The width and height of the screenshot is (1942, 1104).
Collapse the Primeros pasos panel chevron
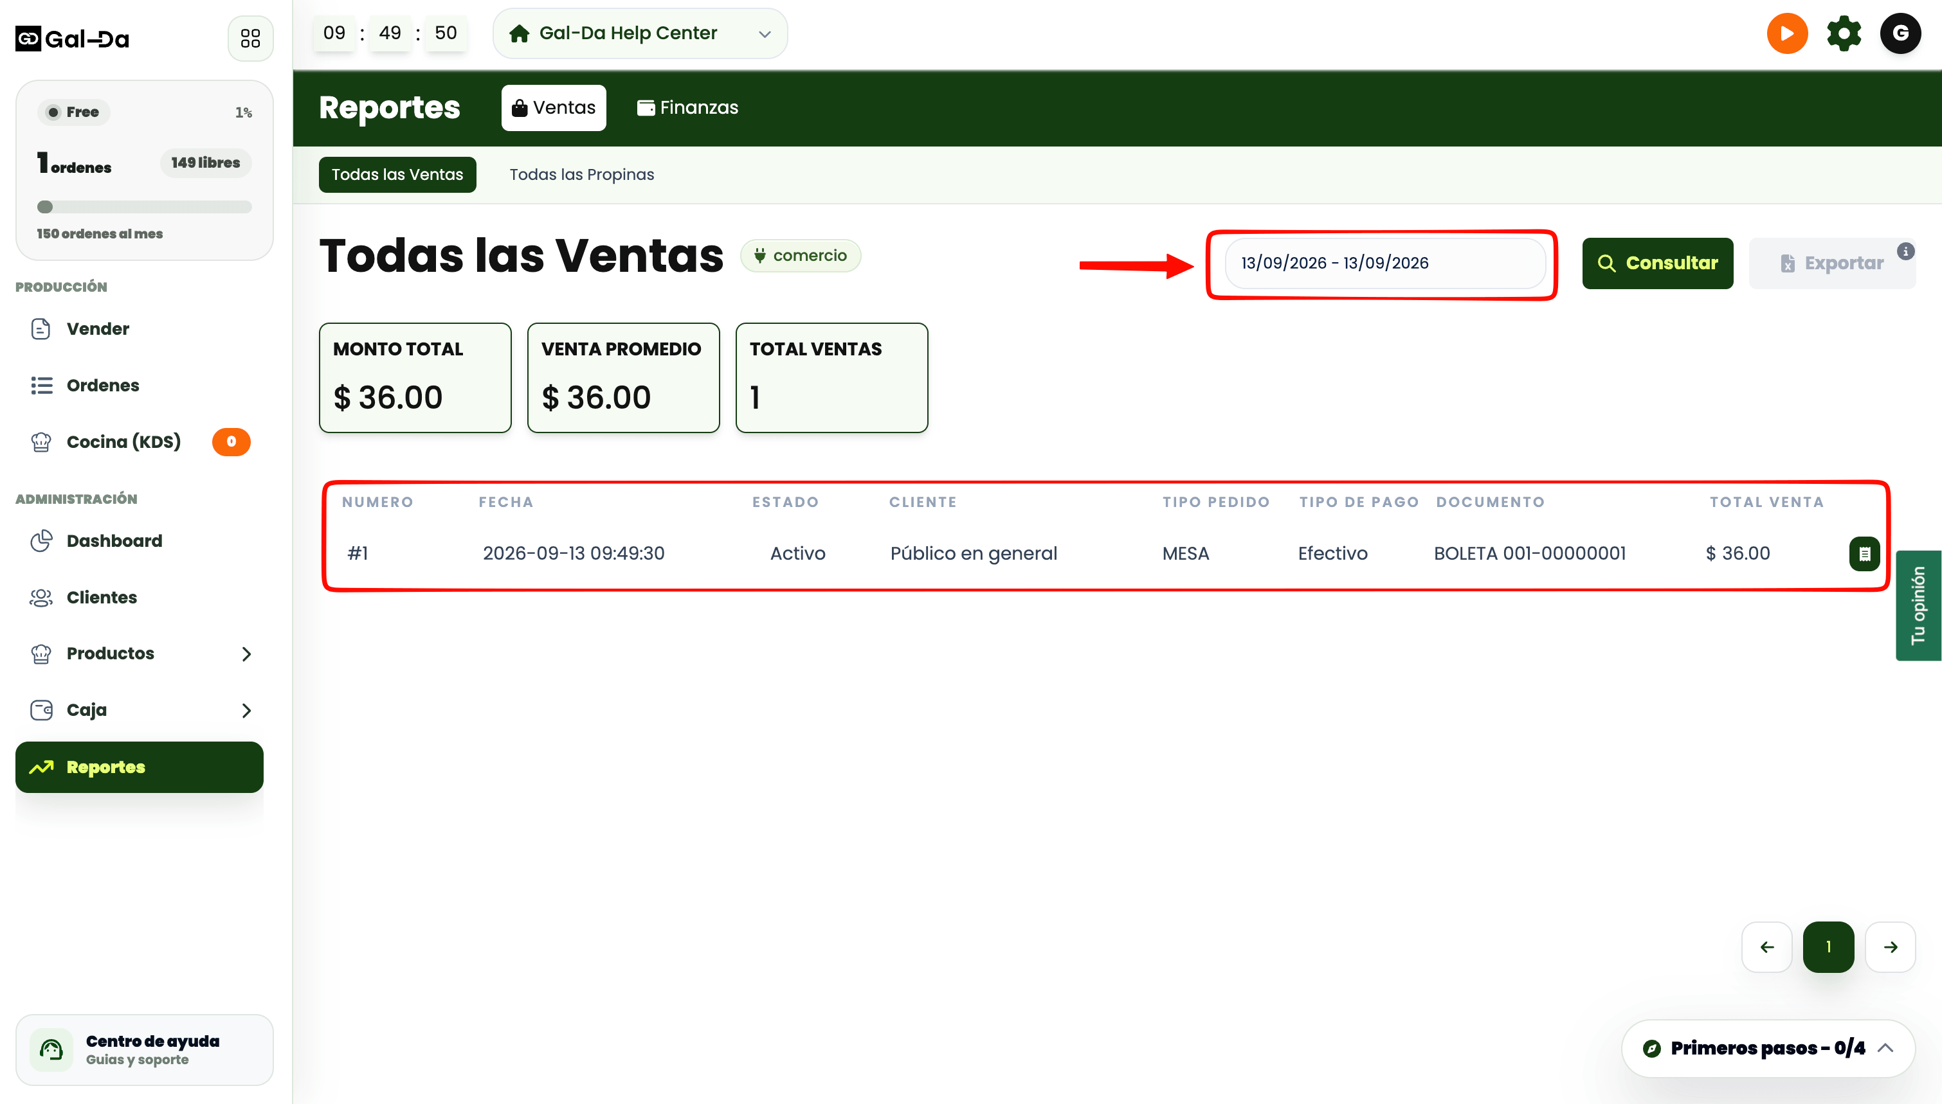(1886, 1049)
